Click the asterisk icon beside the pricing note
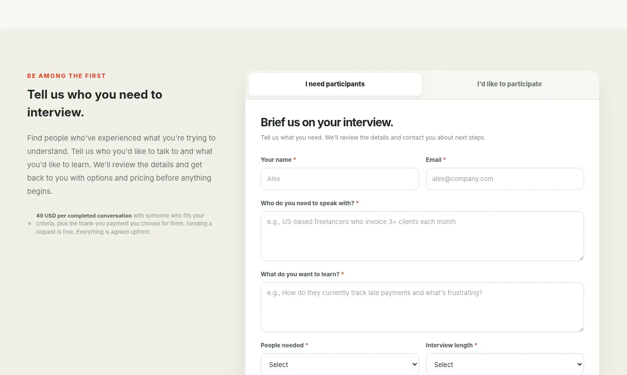627x375 pixels. coord(30,224)
